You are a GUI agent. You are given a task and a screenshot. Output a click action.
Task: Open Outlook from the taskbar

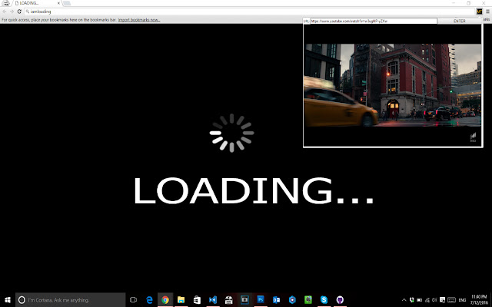tap(276, 300)
